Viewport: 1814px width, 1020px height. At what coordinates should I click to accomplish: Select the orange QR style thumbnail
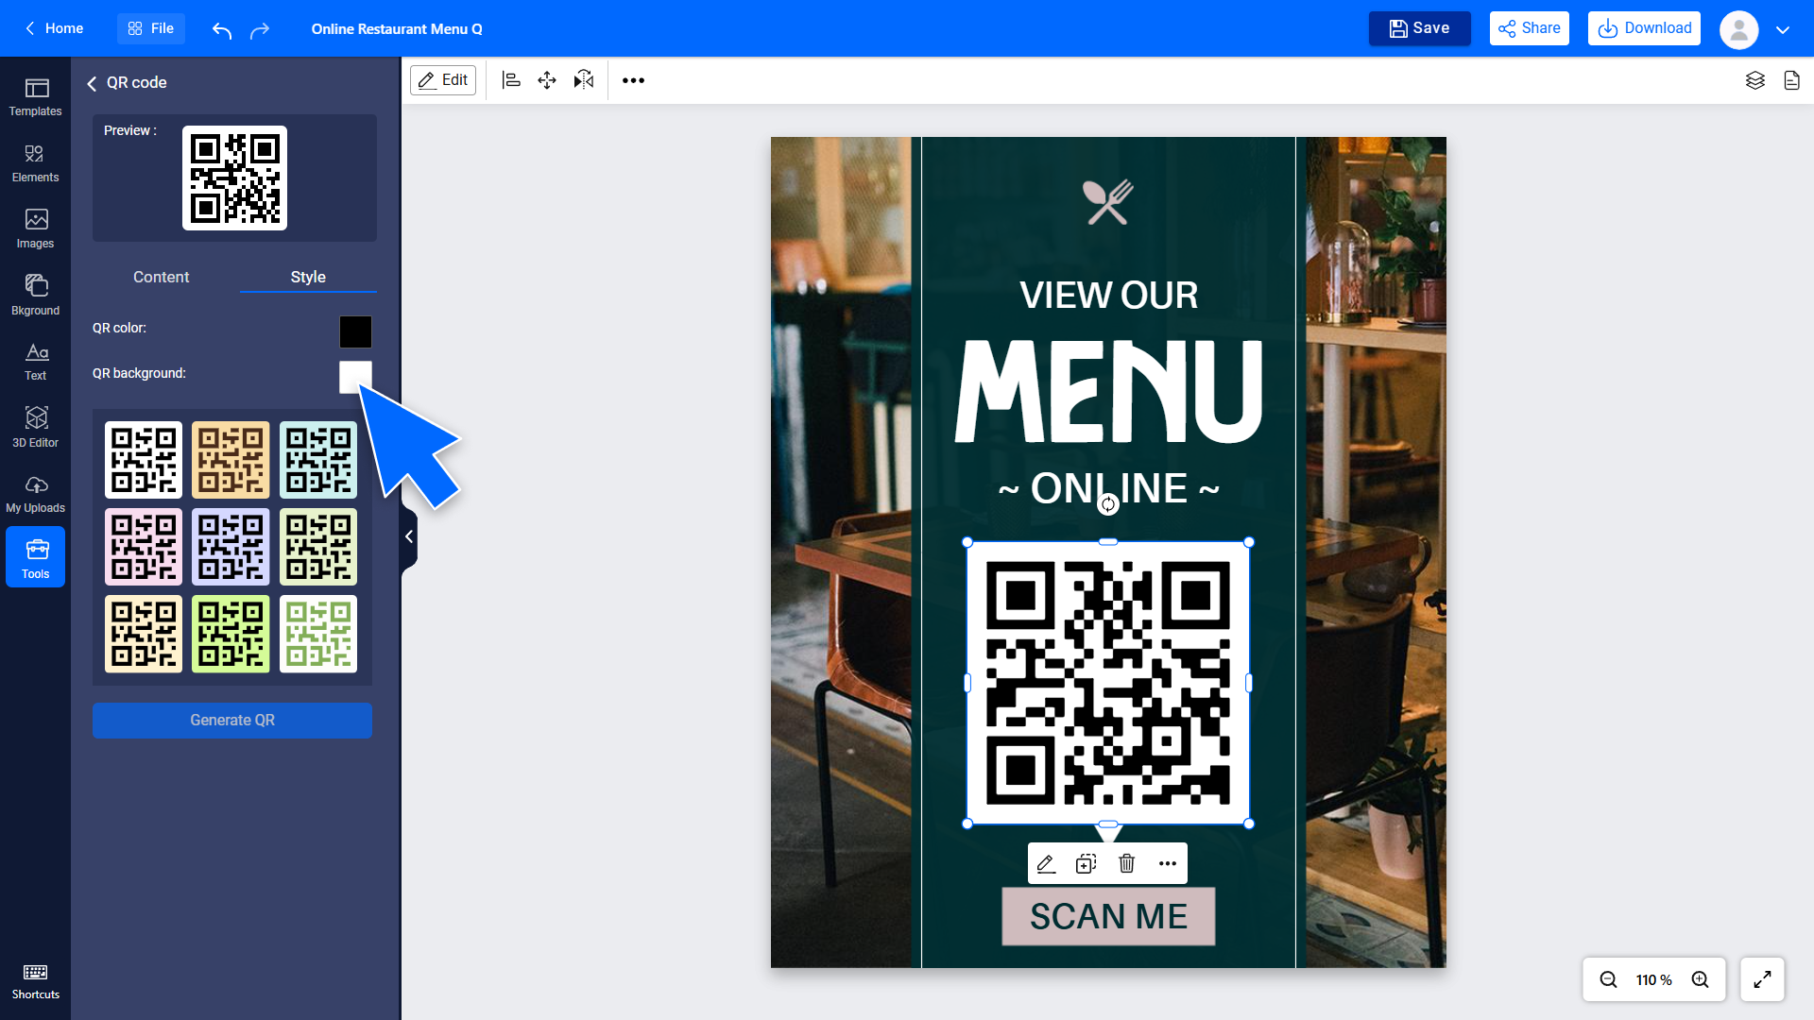(231, 460)
